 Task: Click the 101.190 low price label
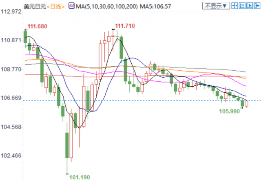click(x=80, y=177)
